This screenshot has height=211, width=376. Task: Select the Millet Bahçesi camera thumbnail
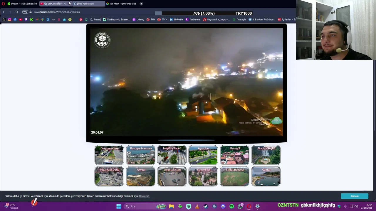click(x=234, y=176)
